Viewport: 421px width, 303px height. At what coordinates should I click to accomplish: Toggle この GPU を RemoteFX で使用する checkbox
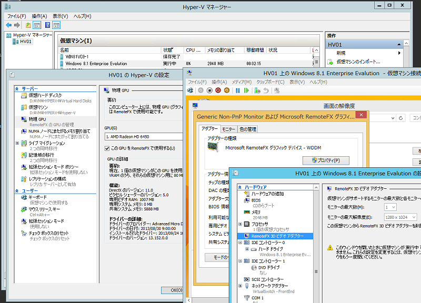[107, 148]
